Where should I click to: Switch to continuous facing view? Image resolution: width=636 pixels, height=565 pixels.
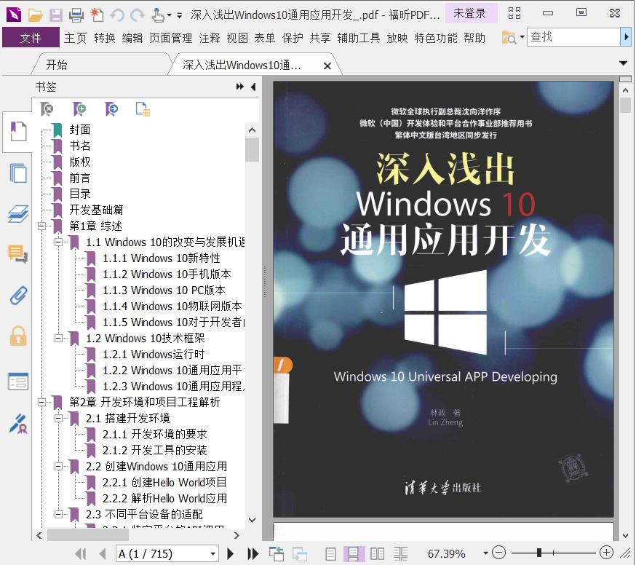pos(400,553)
